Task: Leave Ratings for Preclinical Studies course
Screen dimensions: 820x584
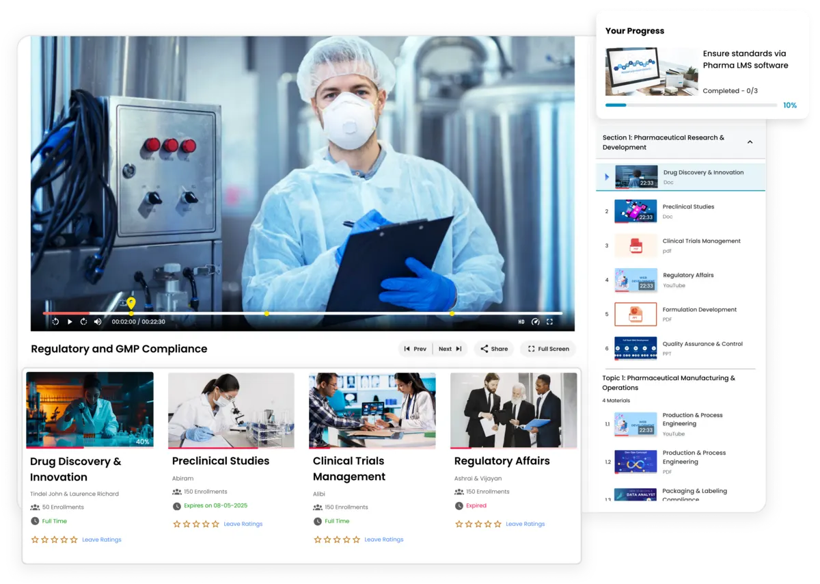Action: point(243,524)
